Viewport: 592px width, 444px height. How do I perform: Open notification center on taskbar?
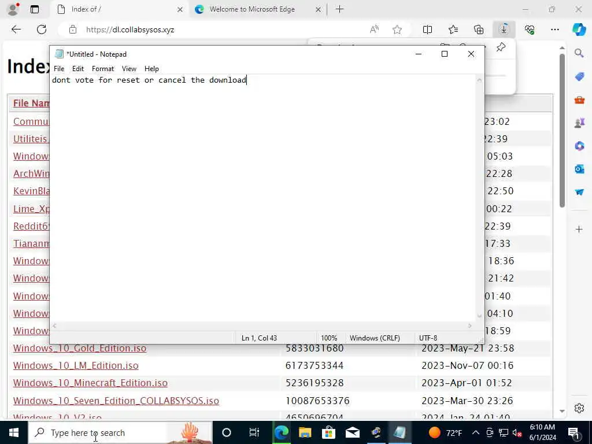573,432
